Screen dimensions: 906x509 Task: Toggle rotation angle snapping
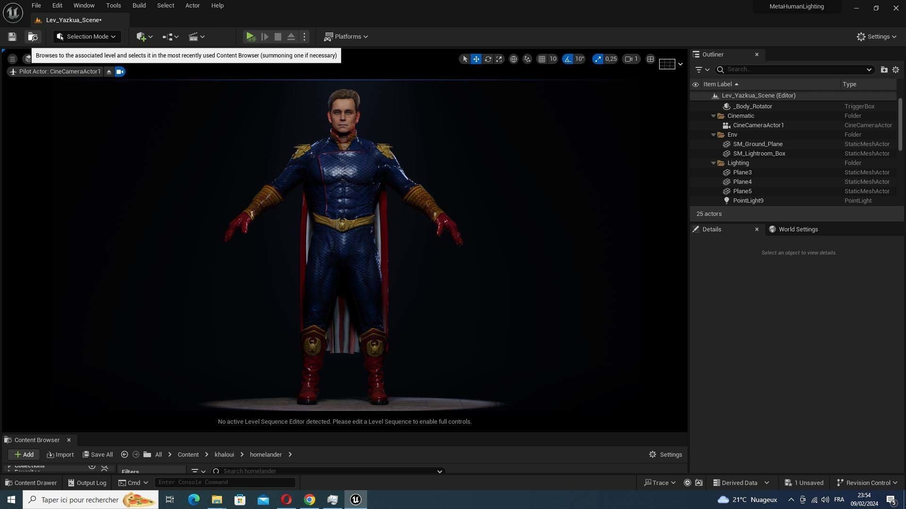[x=568, y=59]
